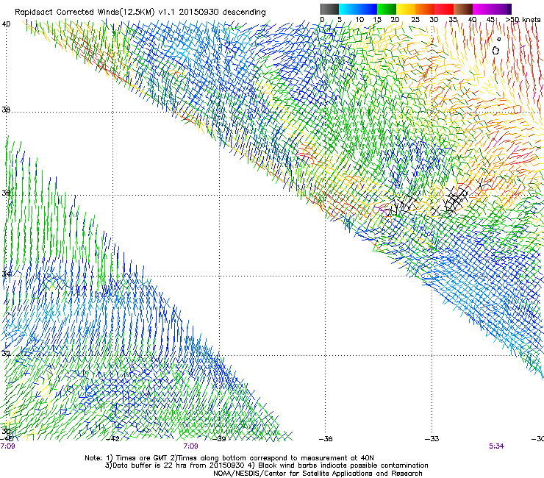The width and height of the screenshot is (544, 478).
Task: Click the red 30-35 knots legend color
Action: click(444, 9)
